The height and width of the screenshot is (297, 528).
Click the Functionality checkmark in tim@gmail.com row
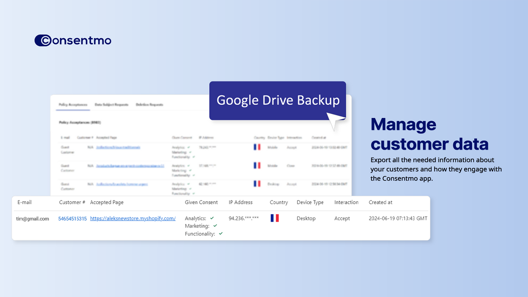point(221,233)
